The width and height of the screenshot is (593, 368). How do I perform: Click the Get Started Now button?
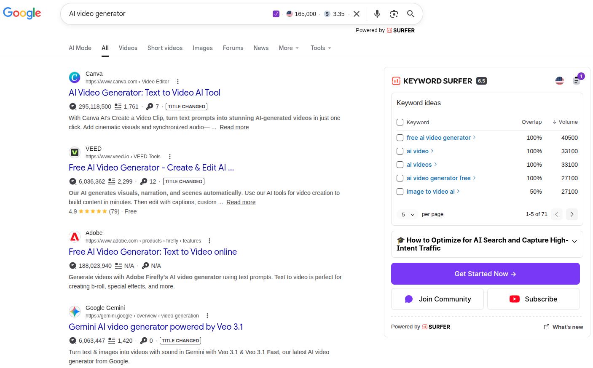(x=485, y=274)
